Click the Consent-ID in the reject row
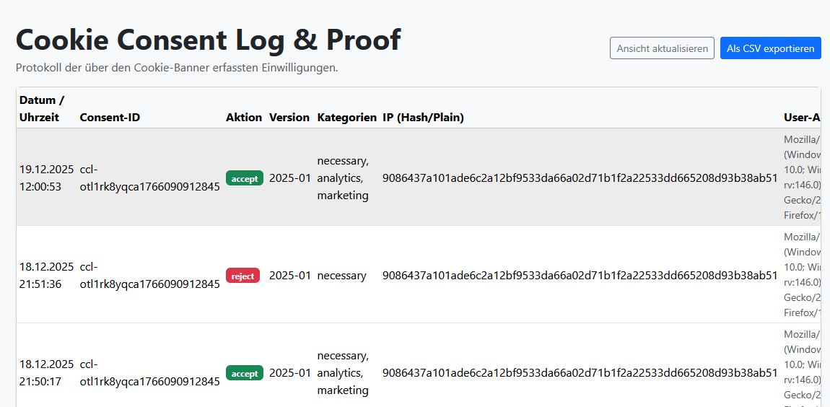Screen dimensions: 830x407 coord(149,276)
